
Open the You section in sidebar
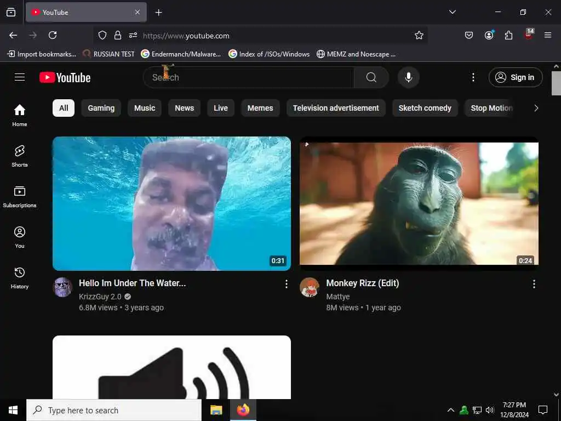point(20,237)
